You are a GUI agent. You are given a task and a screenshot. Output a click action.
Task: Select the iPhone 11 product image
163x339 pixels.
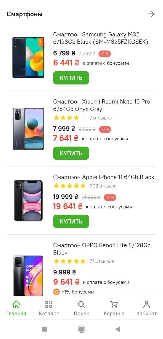[28, 200]
